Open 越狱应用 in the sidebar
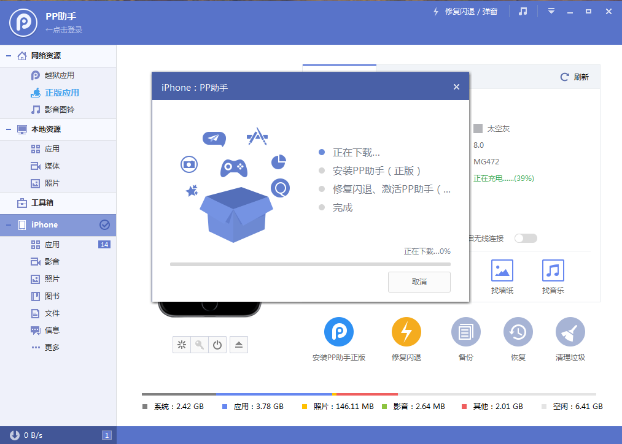 click(x=58, y=75)
